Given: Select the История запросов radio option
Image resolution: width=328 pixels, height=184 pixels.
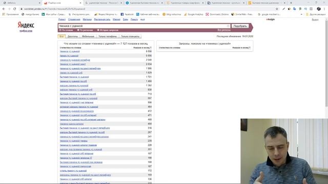Looking at the screenshot, I should click(x=108, y=30).
